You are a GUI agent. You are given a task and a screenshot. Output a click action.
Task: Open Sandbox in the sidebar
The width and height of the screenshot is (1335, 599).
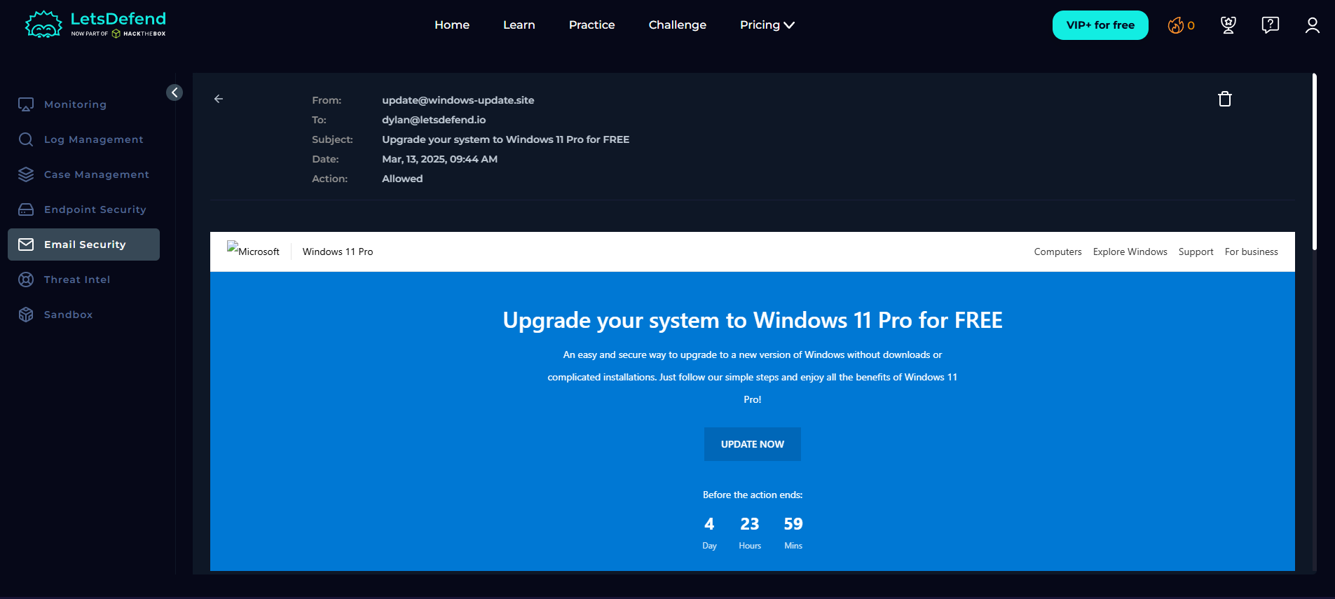69,315
